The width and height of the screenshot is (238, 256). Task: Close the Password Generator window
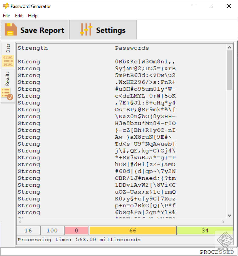(229, 6)
